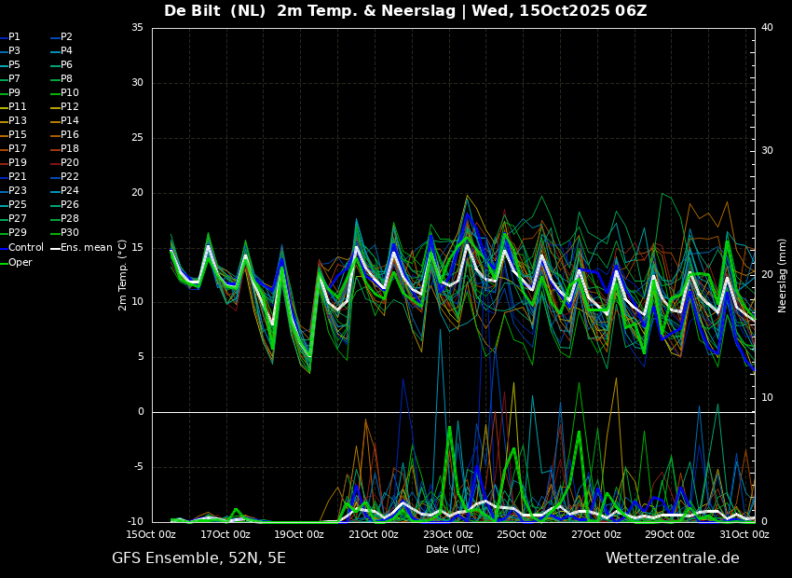
Task: Select the P15 legend entry
Action: [x=13, y=134]
